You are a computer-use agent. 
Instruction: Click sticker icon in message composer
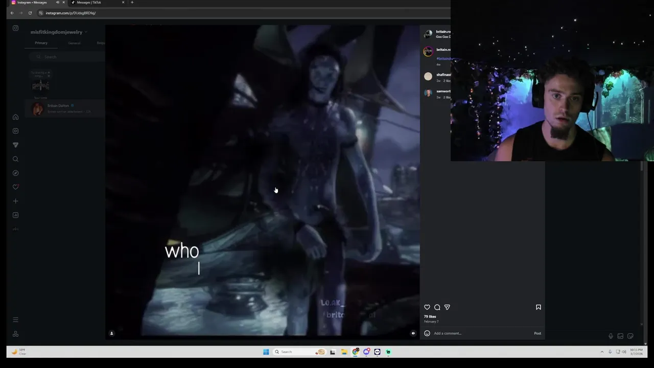point(630,336)
